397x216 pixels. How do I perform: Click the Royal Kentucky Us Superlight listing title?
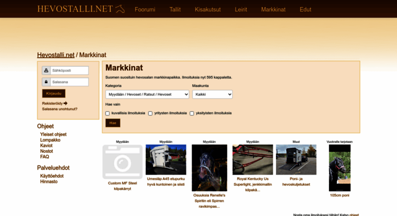pos(253,184)
